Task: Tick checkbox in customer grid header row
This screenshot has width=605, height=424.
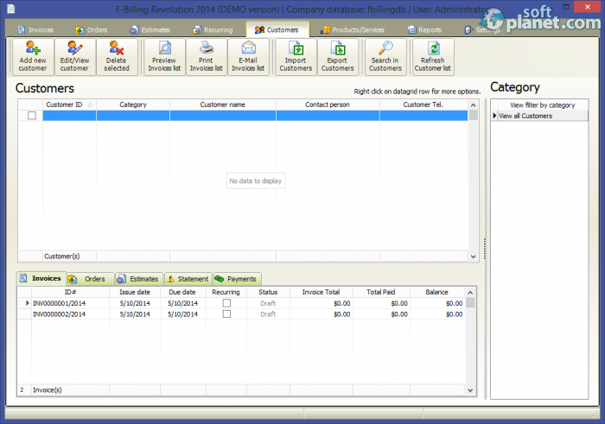Action: (x=32, y=116)
